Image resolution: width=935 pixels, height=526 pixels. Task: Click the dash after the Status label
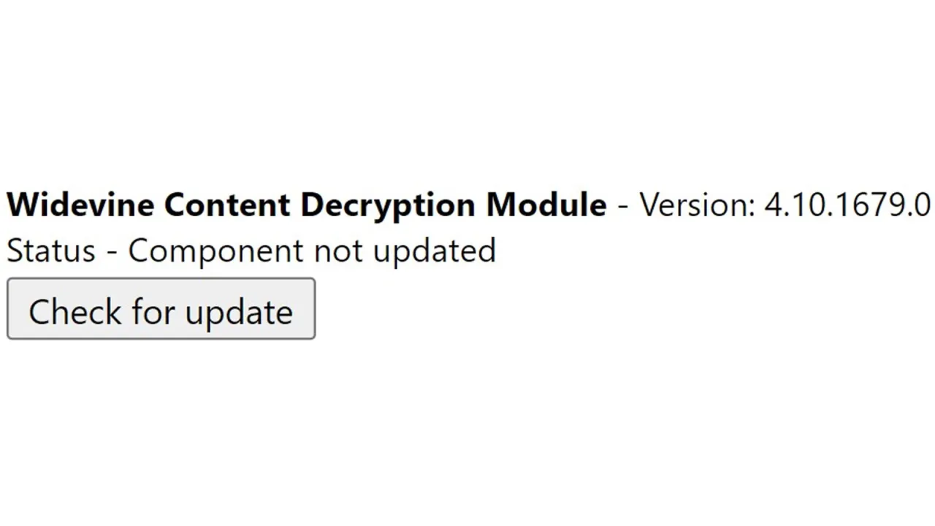pos(111,252)
